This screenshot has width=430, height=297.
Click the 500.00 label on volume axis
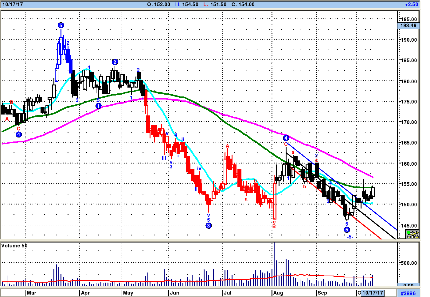408,263
